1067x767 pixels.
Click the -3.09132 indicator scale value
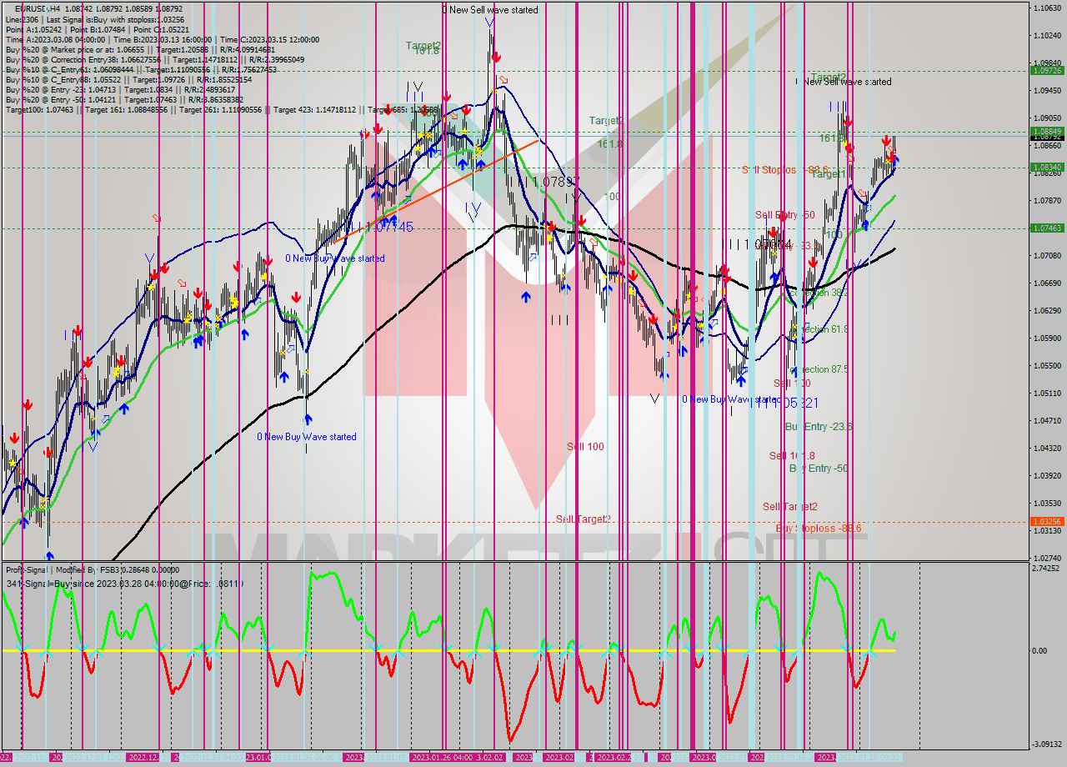[1046, 744]
